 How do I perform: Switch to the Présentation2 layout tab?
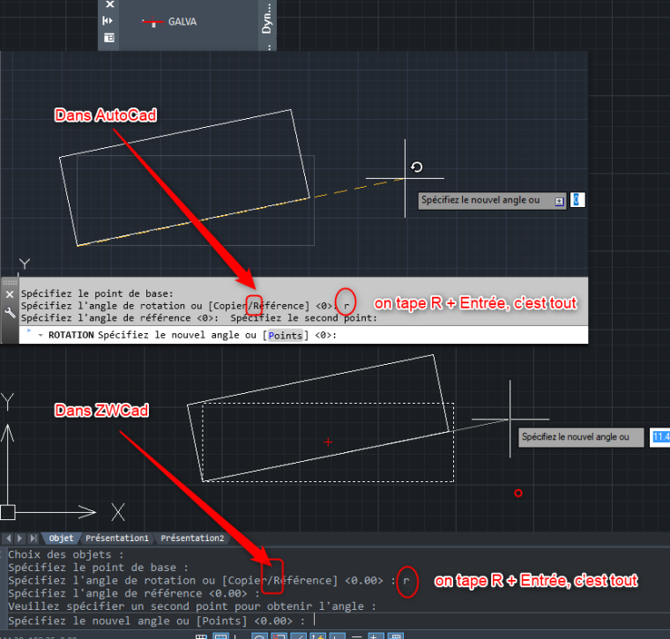tap(192, 539)
